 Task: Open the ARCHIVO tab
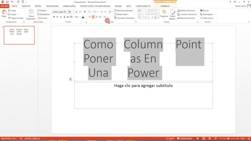5,6
